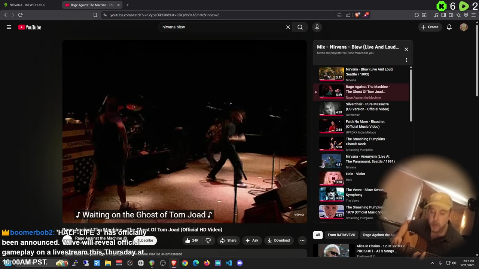Open Discord from the taskbar
The width and height of the screenshot is (479, 269).
tap(240, 263)
